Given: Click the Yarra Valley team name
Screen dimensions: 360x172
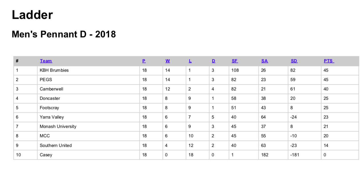Looking at the screenshot, I should pos(52,117).
